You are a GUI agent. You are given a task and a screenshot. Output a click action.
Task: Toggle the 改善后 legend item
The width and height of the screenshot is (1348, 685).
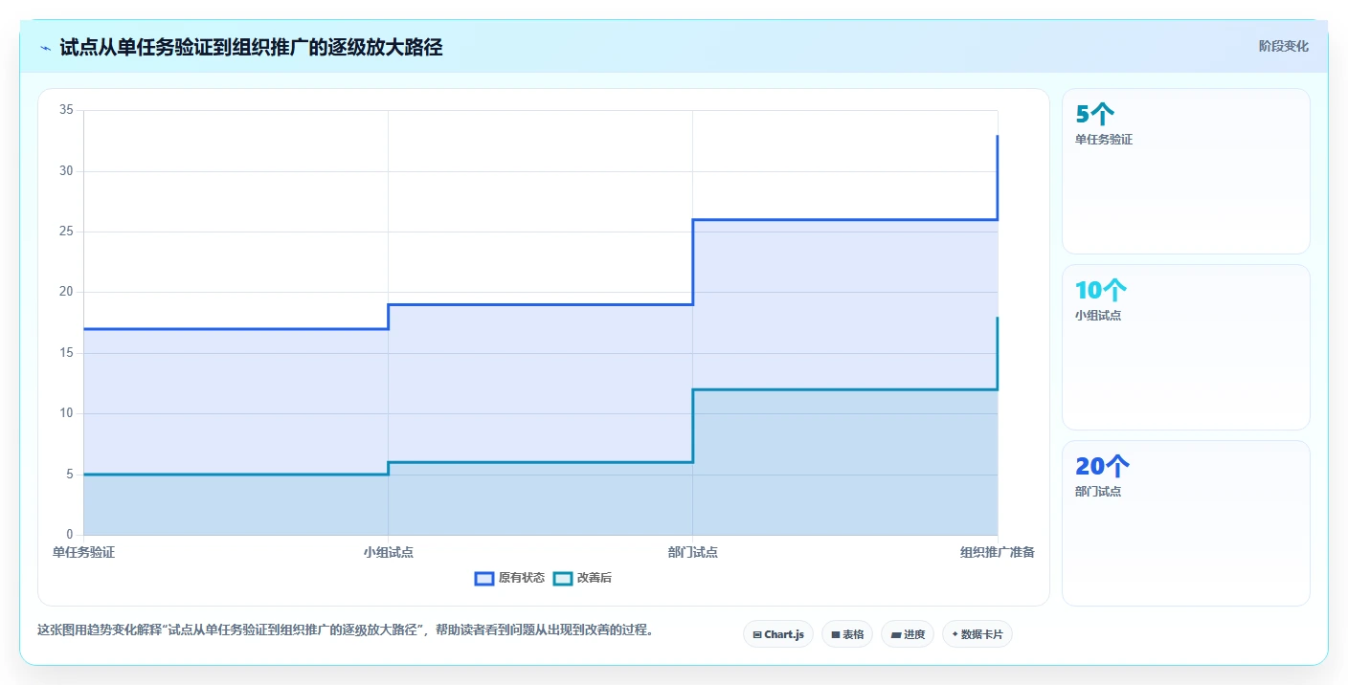(583, 578)
